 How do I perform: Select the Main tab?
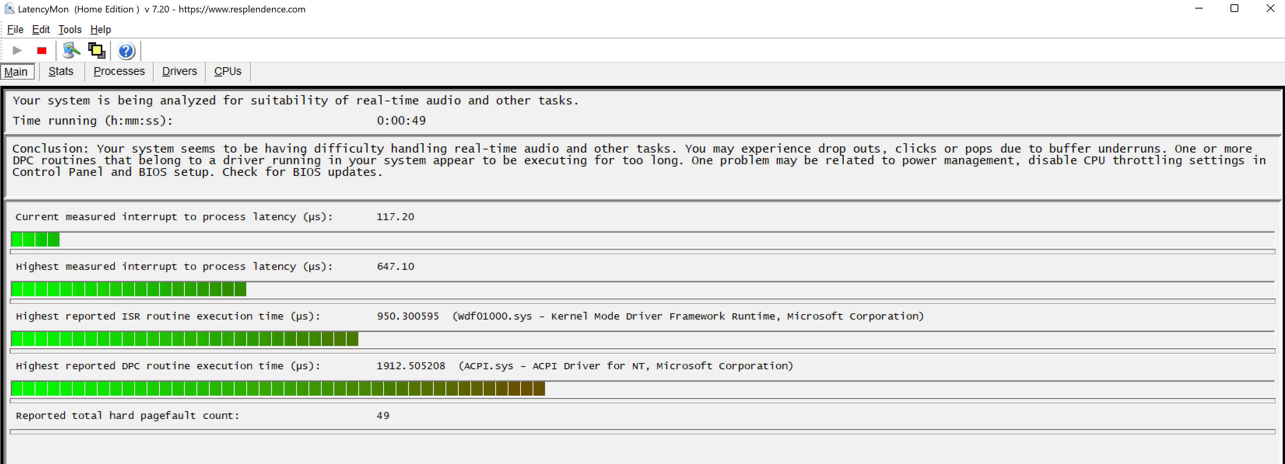(18, 72)
